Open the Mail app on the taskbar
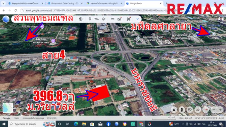Viewport: 226px width, 127px height. (100, 124)
